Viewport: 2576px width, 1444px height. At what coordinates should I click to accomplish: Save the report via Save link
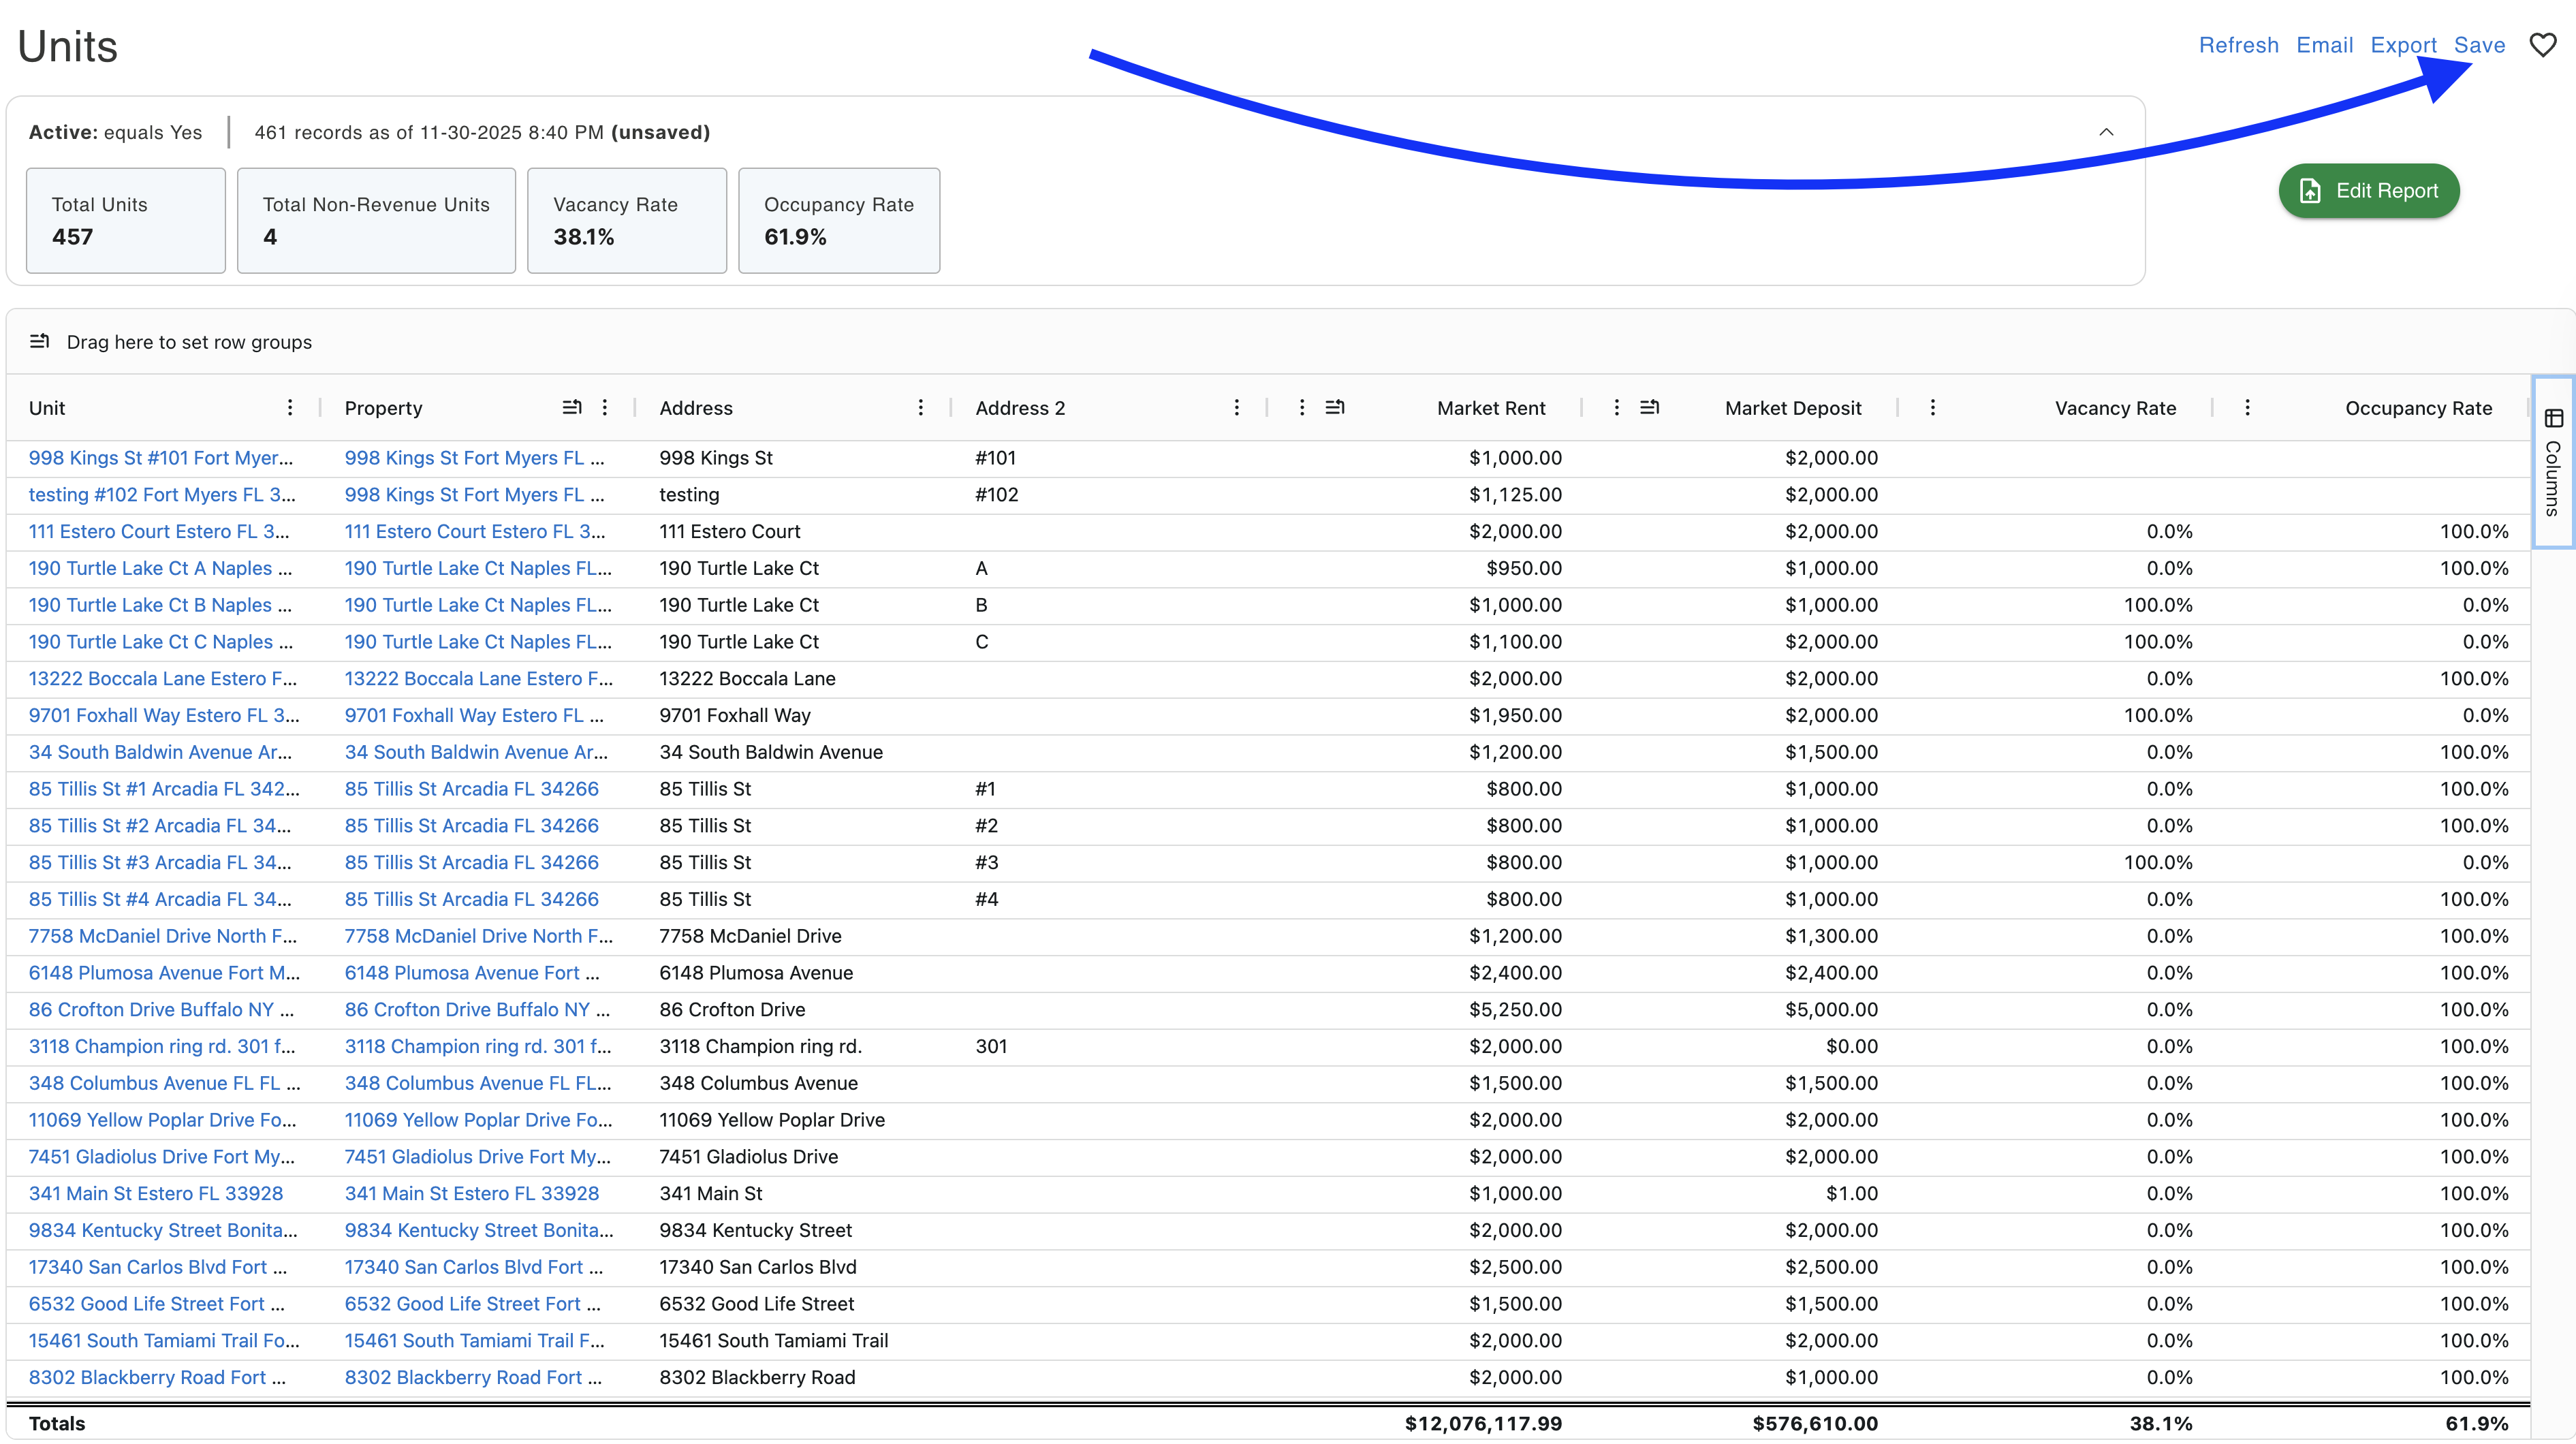(x=2479, y=45)
